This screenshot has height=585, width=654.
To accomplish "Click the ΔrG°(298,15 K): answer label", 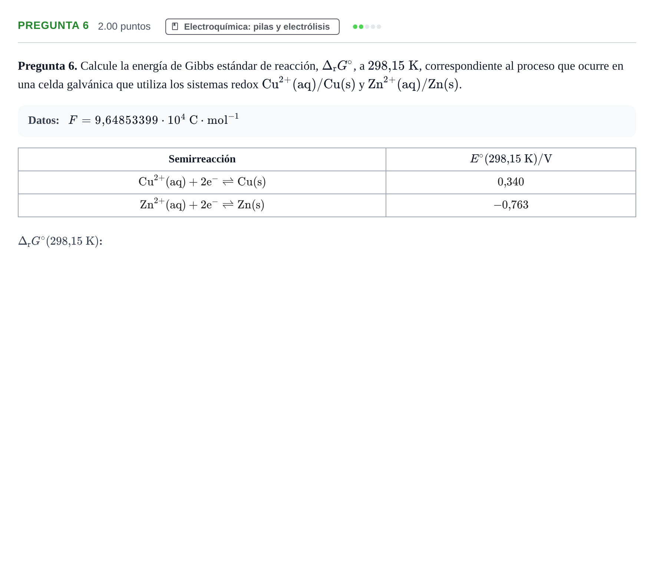I will [60, 241].
